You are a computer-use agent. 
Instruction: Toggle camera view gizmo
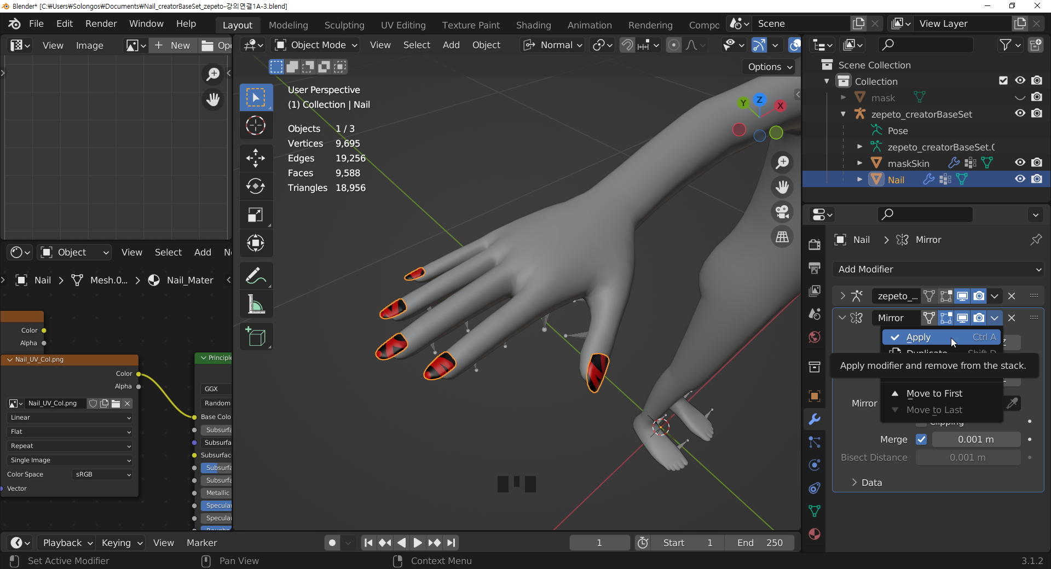coord(782,212)
